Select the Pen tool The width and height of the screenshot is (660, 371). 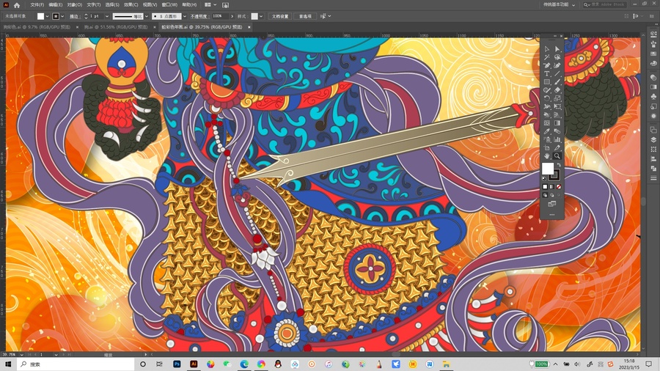pyautogui.click(x=547, y=65)
